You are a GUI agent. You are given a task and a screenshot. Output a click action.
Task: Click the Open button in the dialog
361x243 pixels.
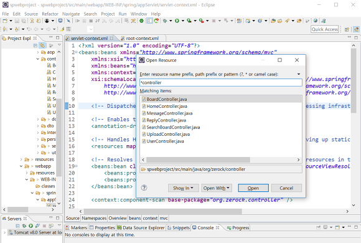click(253, 188)
